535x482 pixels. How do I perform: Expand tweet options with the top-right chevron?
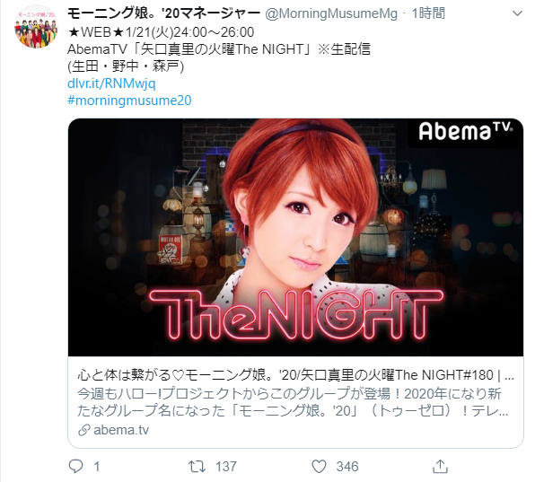(517, 13)
